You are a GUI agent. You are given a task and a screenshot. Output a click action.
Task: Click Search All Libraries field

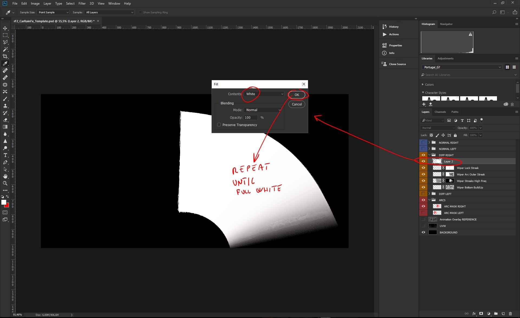[x=469, y=75]
